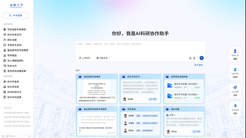Open 团队组建 sidebar item
This screenshot has width=246, height=138.
10,40
